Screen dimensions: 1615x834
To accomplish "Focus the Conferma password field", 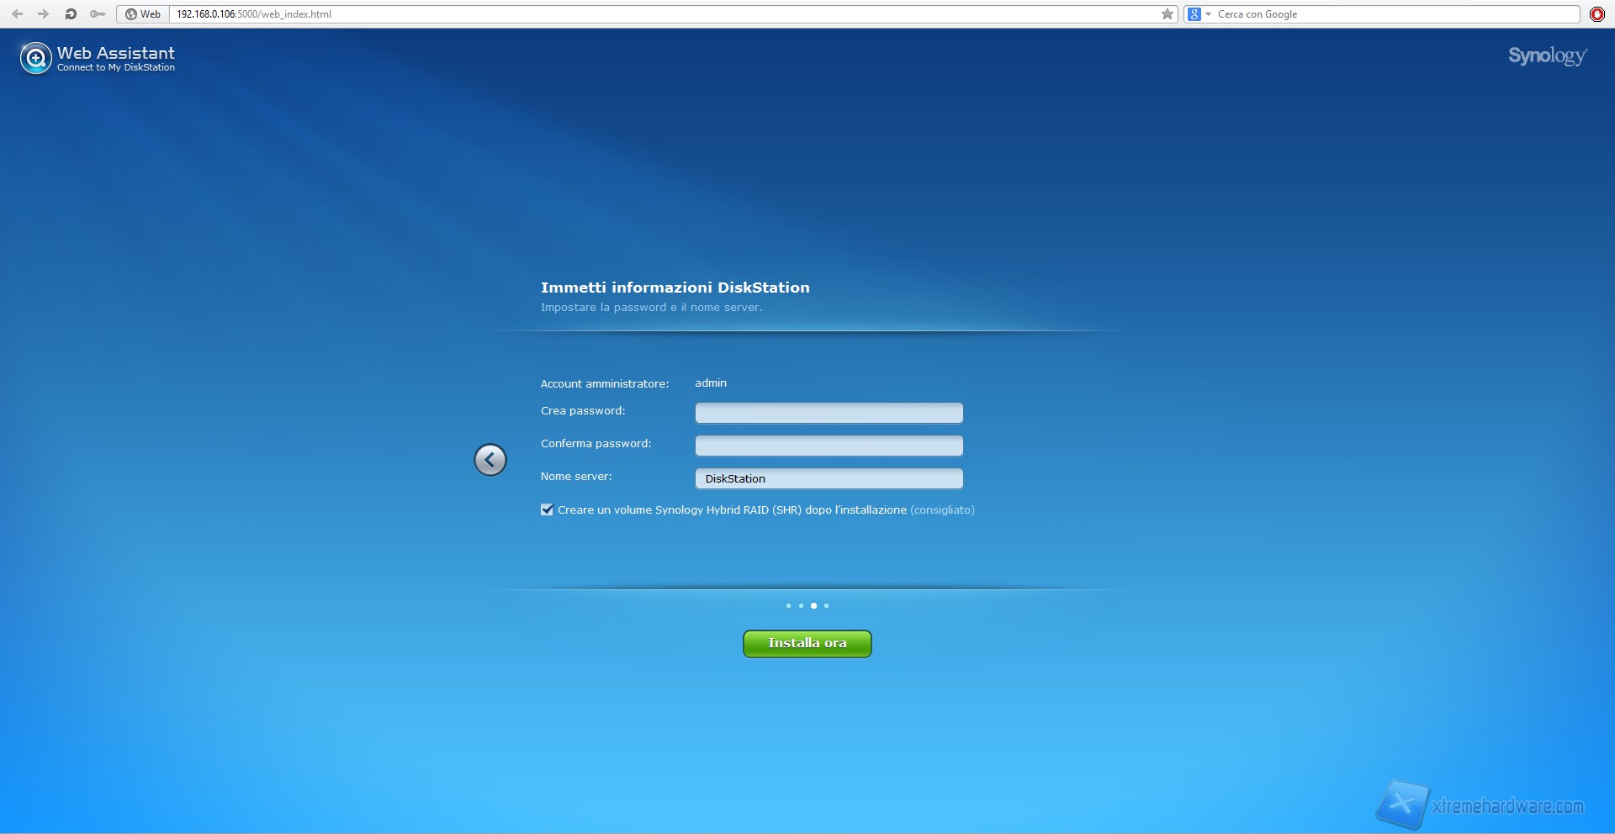I will (829, 446).
